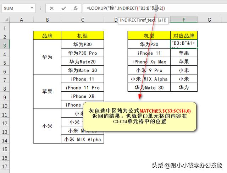Select column G header
227x173 pixels.
pos(209,20)
